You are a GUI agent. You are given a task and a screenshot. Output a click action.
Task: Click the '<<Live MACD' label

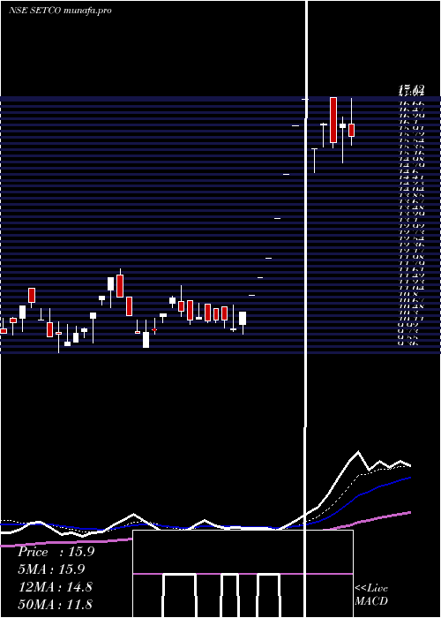[371, 594]
